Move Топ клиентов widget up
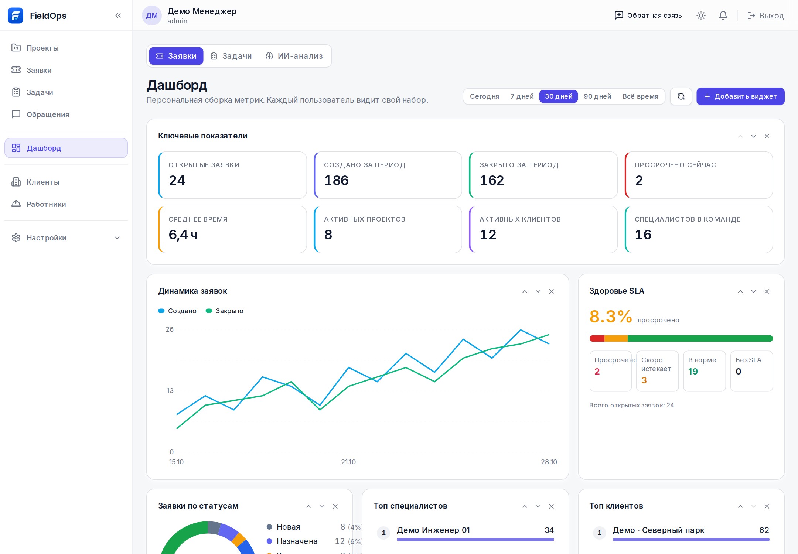This screenshot has width=798, height=554. [x=740, y=506]
